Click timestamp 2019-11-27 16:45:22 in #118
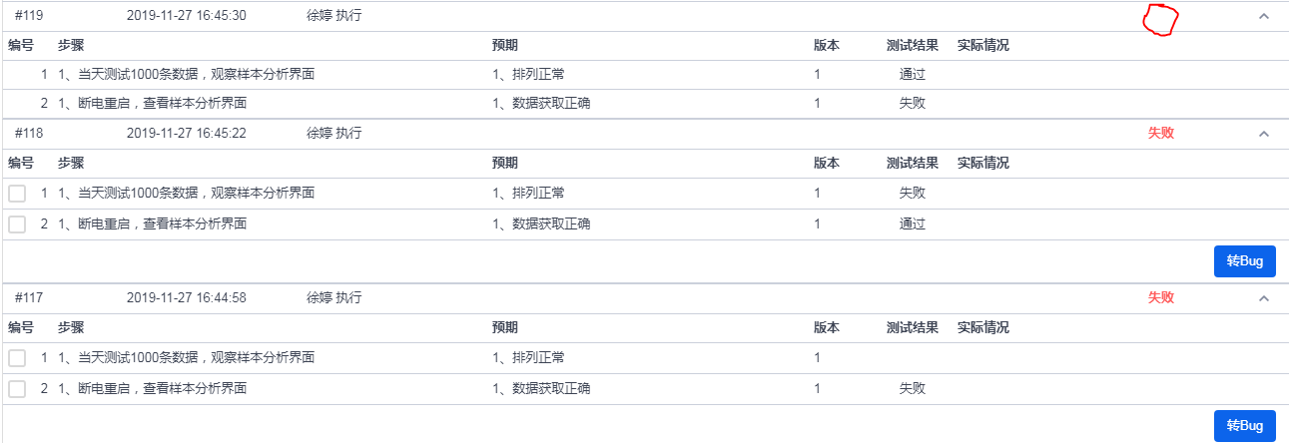This screenshot has width=1289, height=443. (x=187, y=133)
